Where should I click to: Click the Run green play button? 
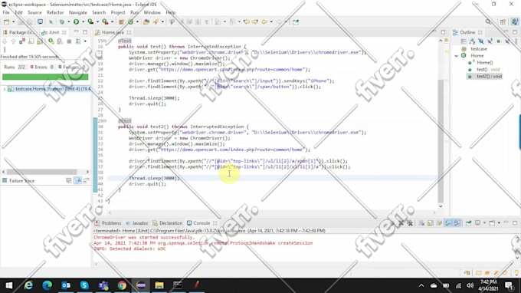[x=76, y=22]
